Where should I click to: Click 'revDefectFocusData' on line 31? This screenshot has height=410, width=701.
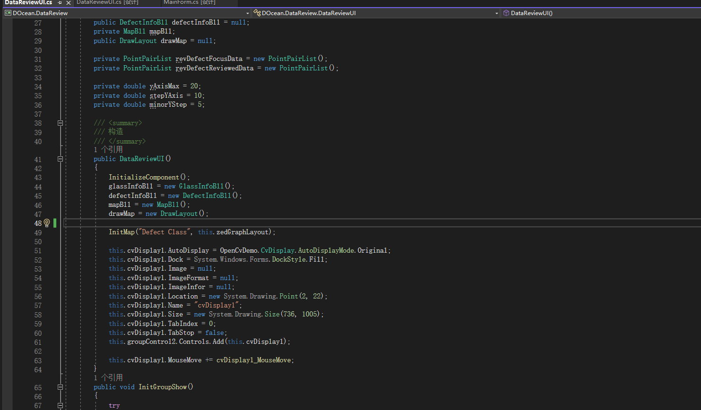pos(209,59)
